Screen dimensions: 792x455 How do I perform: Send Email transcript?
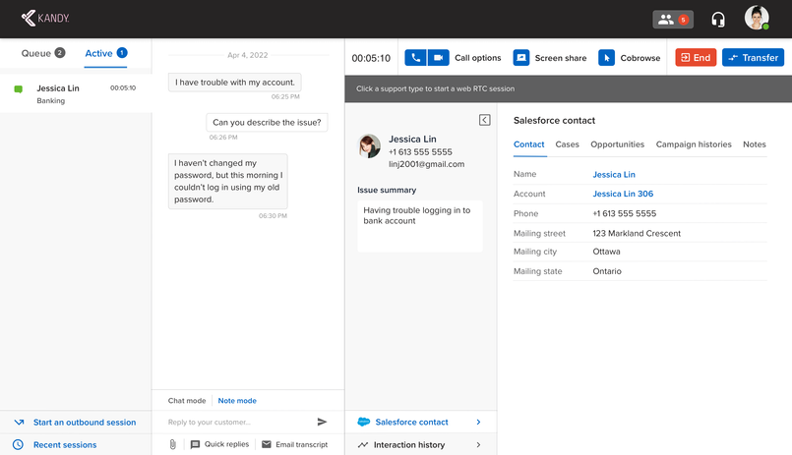pos(294,444)
